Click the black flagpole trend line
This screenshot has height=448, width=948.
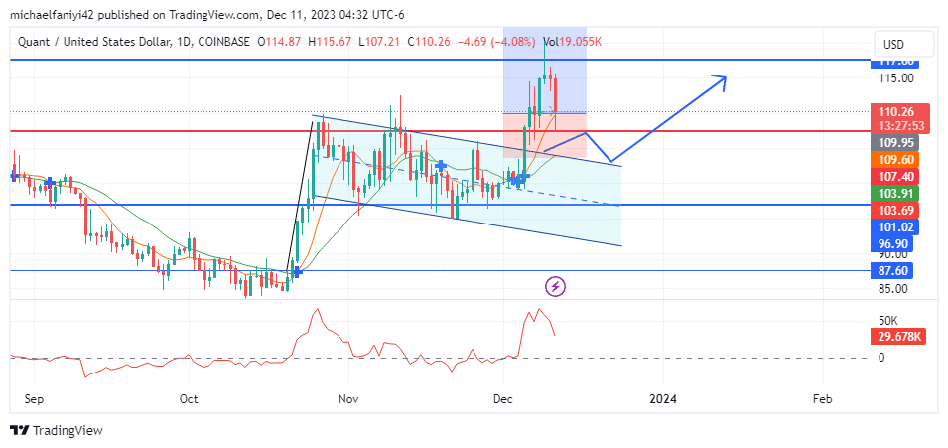(299, 199)
